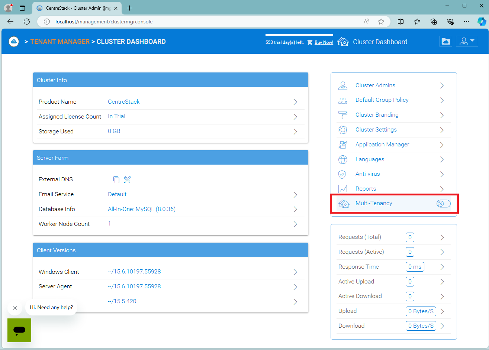Click the Languages globe icon

(343, 160)
